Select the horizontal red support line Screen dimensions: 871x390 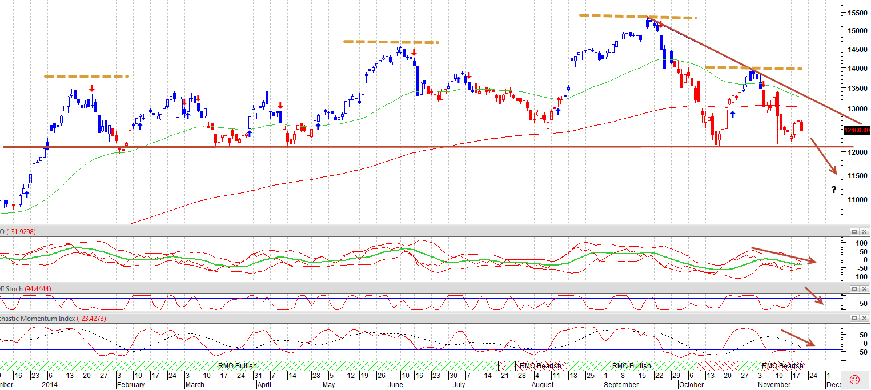point(423,147)
